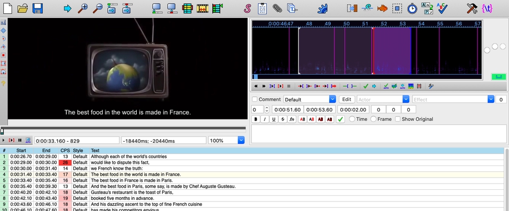This screenshot has width=509, height=211.
Task: Toggle audio spectrum analyzer mode
Action: (411, 86)
